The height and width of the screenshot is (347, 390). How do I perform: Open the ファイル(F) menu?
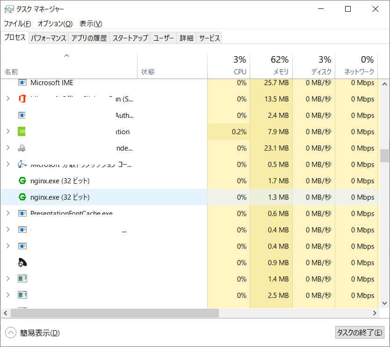click(17, 24)
